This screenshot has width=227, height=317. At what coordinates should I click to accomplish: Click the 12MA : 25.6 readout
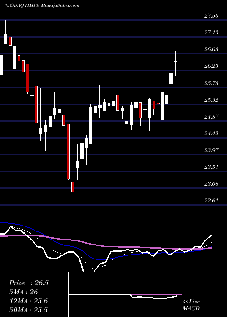pos(28,301)
